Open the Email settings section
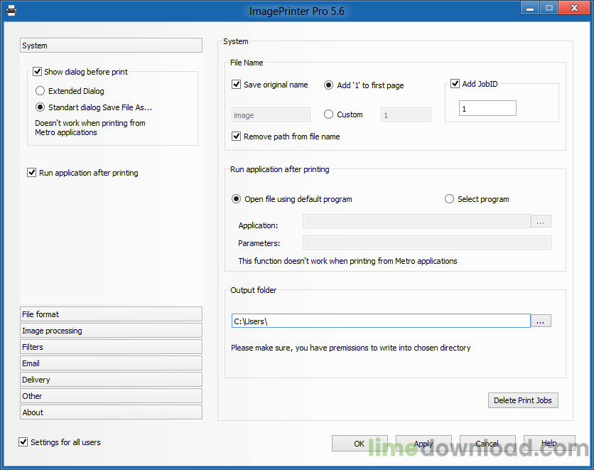Viewport: 594px width, 470px height. pyautogui.click(x=112, y=363)
